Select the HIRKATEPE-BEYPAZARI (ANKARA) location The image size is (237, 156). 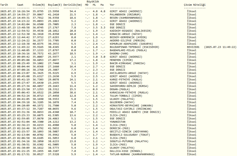click(130, 105)
